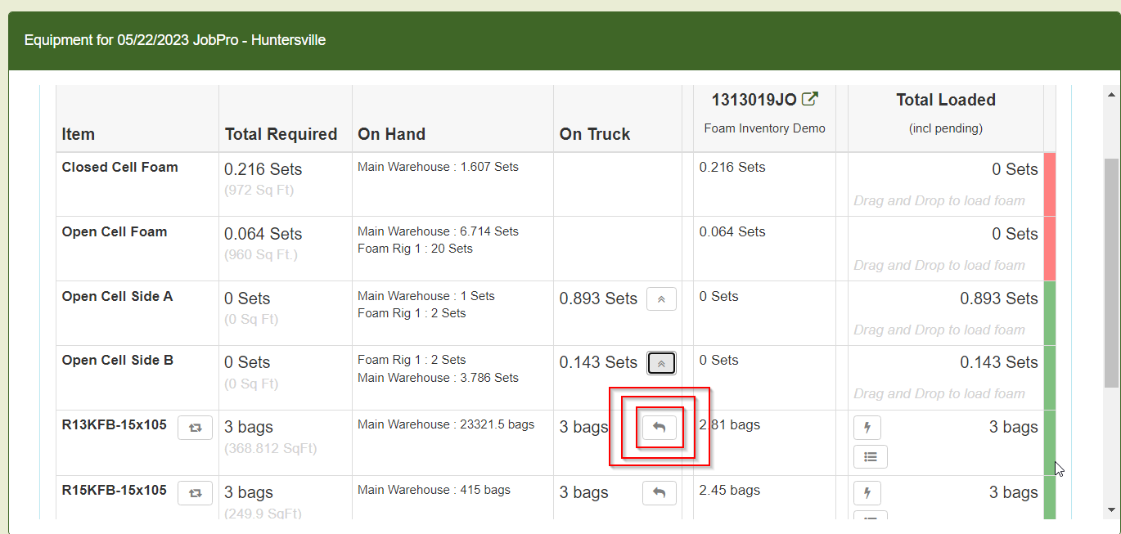Open the list icon in R13KFB-15x105 row
This screenshot has width=1121, height=534.
tap(870, 457)
